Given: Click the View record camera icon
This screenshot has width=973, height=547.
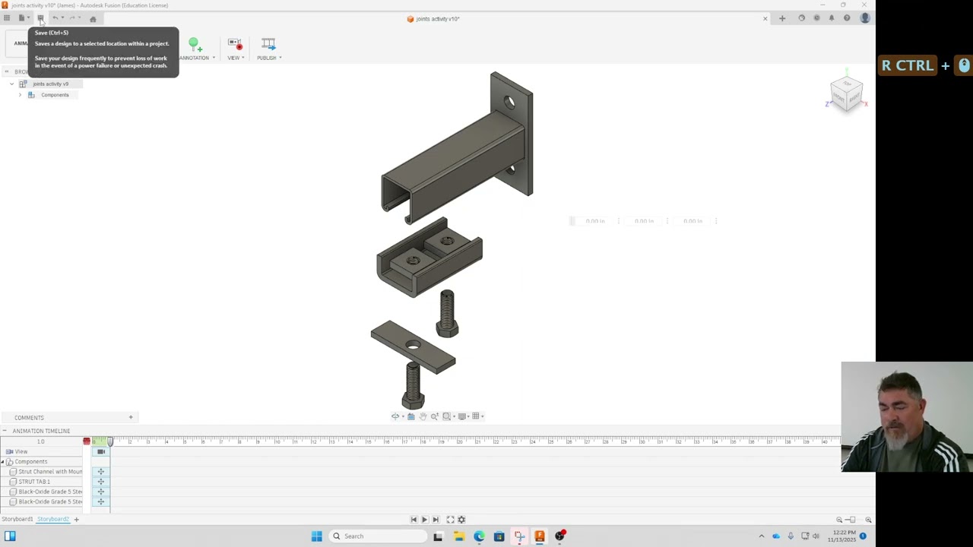Looking at the screenshot, I should point(235,45).
